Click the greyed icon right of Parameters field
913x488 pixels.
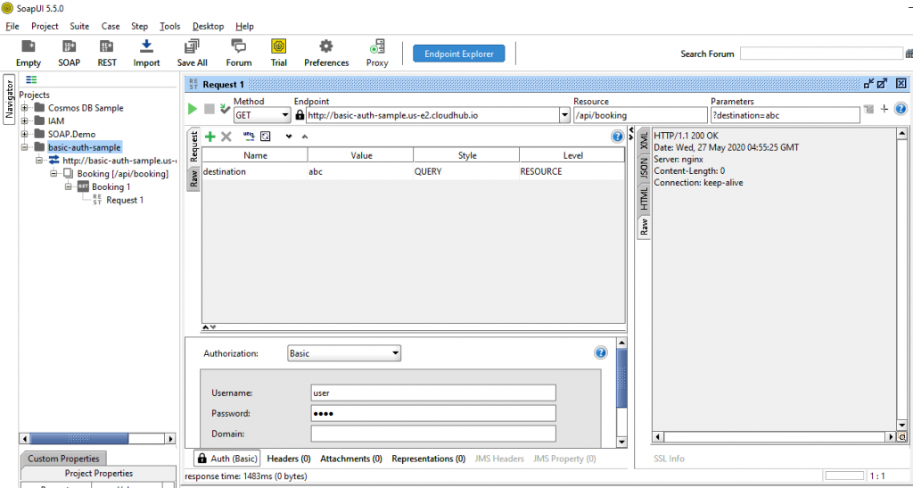click(x=868, y=109)
